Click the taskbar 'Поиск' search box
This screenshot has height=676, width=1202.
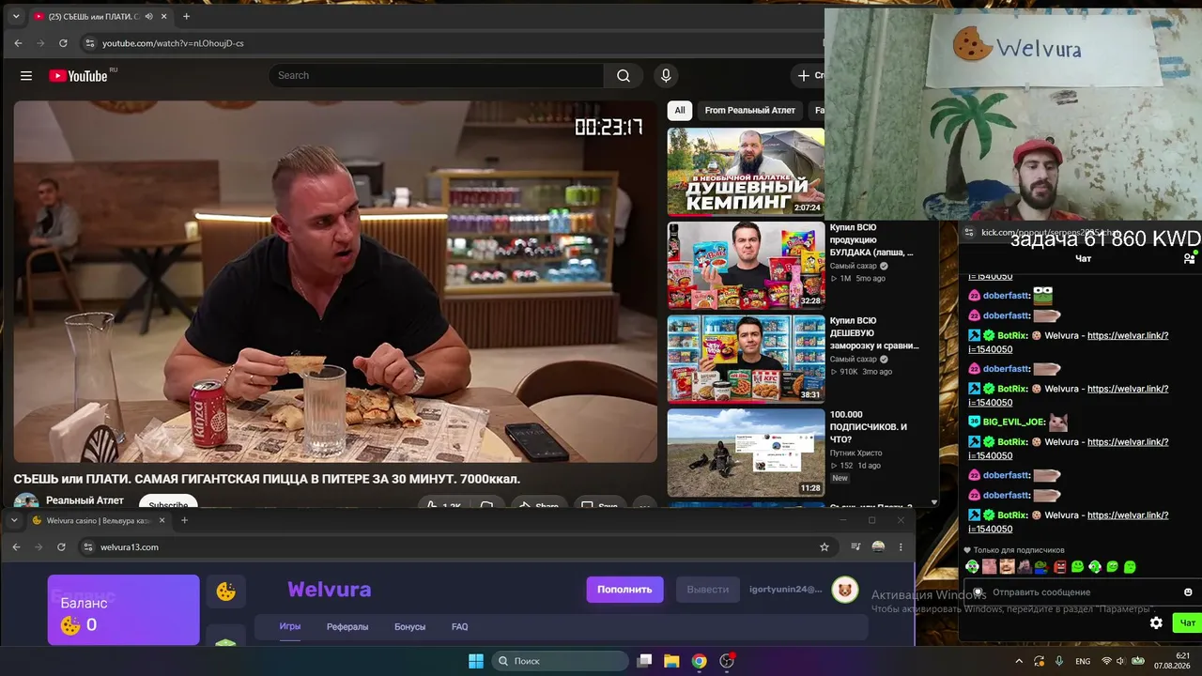(x=561, y=661)
